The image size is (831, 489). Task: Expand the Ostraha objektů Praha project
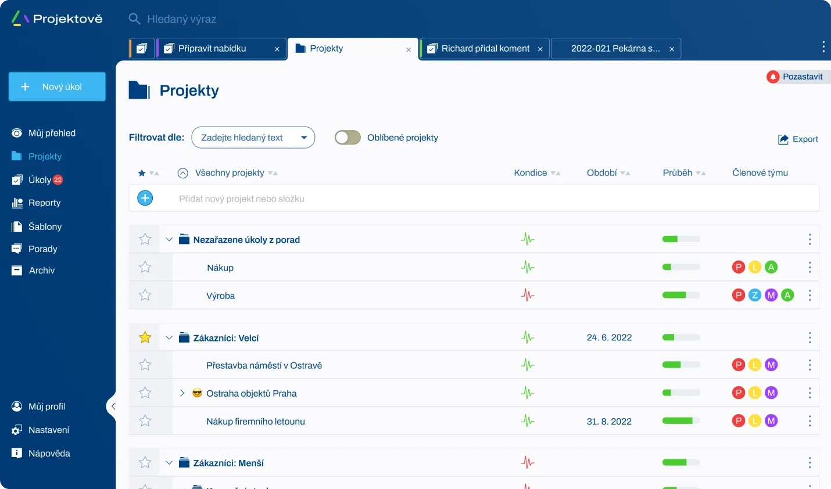(x=182, y=393)
